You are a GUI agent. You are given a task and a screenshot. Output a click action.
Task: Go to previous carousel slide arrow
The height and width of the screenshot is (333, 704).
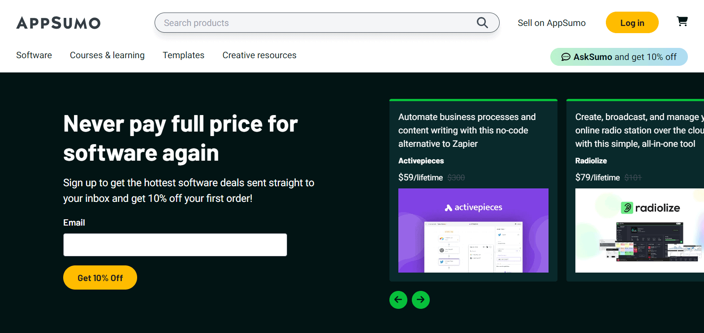coord(398,300)
